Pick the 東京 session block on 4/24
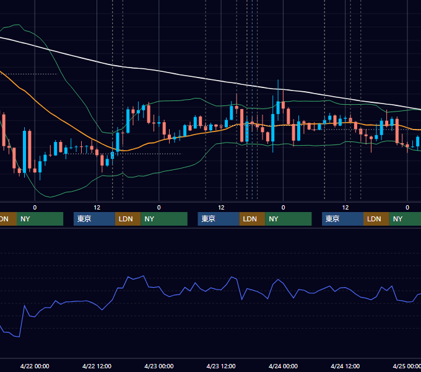 (343, 219)
